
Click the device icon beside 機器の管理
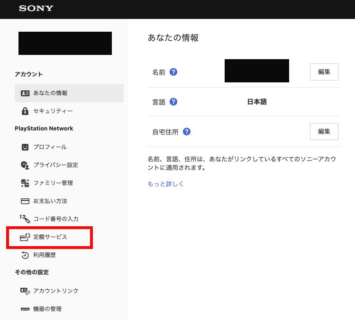(x=25, y=309)
